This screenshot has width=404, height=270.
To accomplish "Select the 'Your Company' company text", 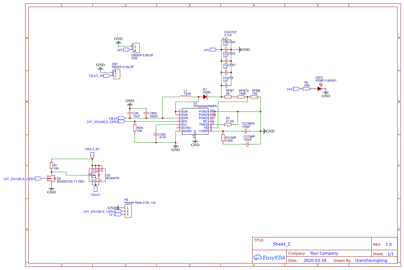I will (x=324, y=253).
